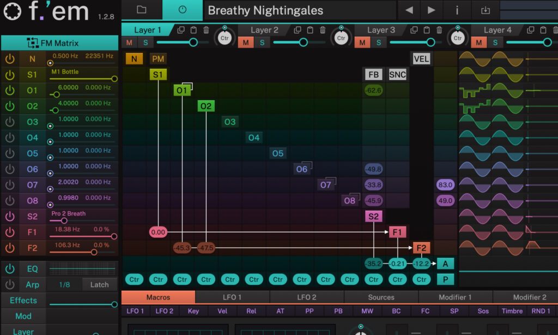Open the Effects section
Image resolution: width=558 pixels, height=335 pixels.
[x=23, y=300]
